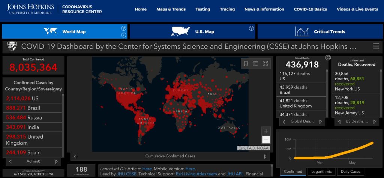Open the Tracing menu item
Screen dimensions: 384x178
[227, 9]
